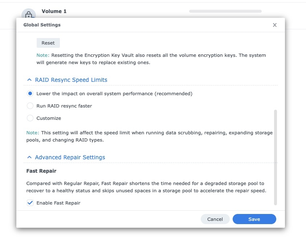Close the Global Settings dialog
The width and height of the screenshot is (306, 248).
tap(274, 25)
